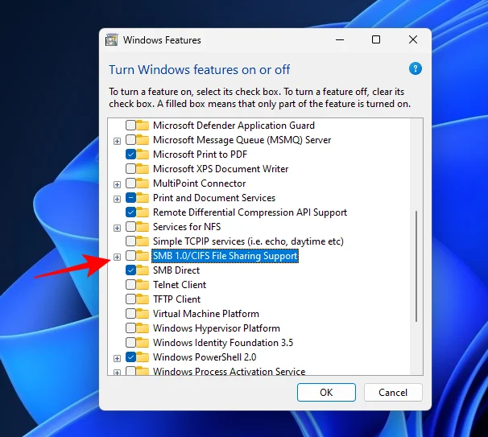488x437 pixels.
Task: Click the Windows Hypervisor Platform folder icon
Action: 143,328
